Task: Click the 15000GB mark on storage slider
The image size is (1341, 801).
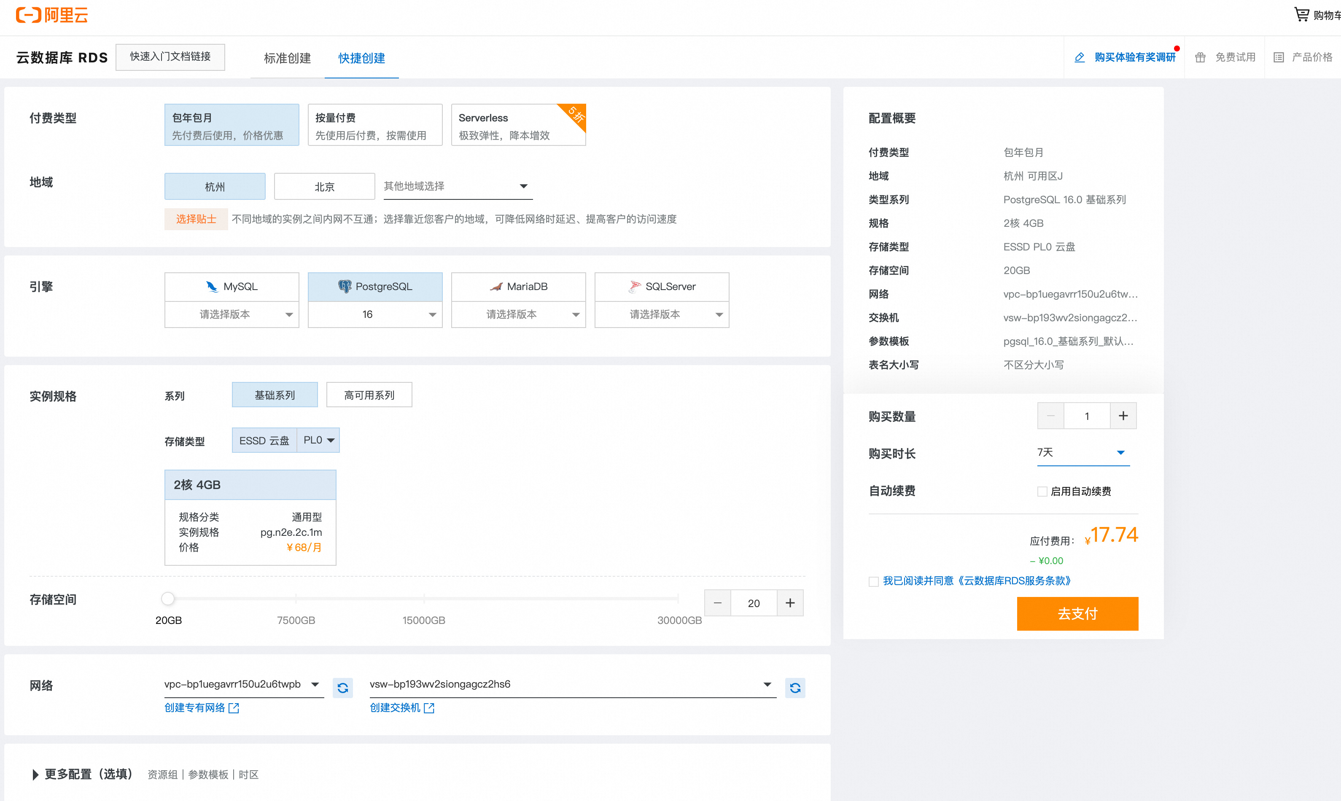Action: (x=424, y=598)
